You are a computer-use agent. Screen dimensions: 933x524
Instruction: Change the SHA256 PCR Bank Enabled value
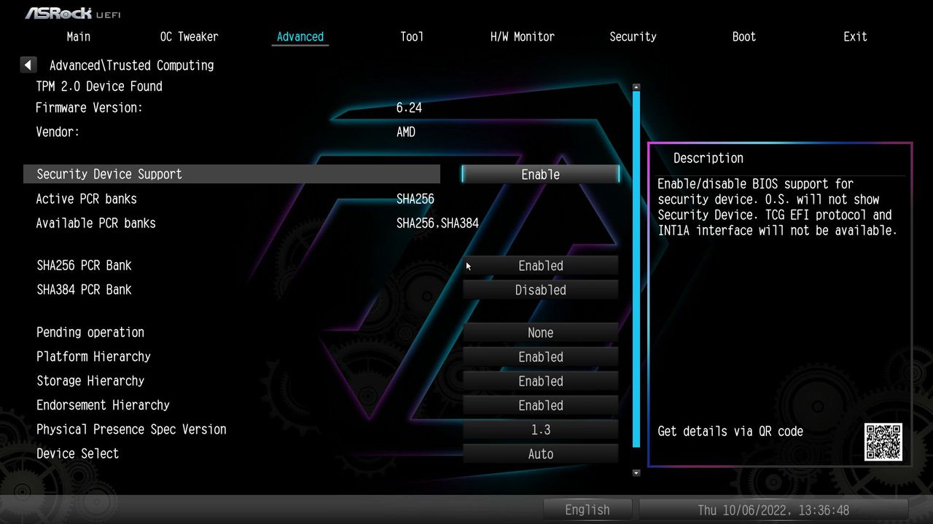[541, 266]
